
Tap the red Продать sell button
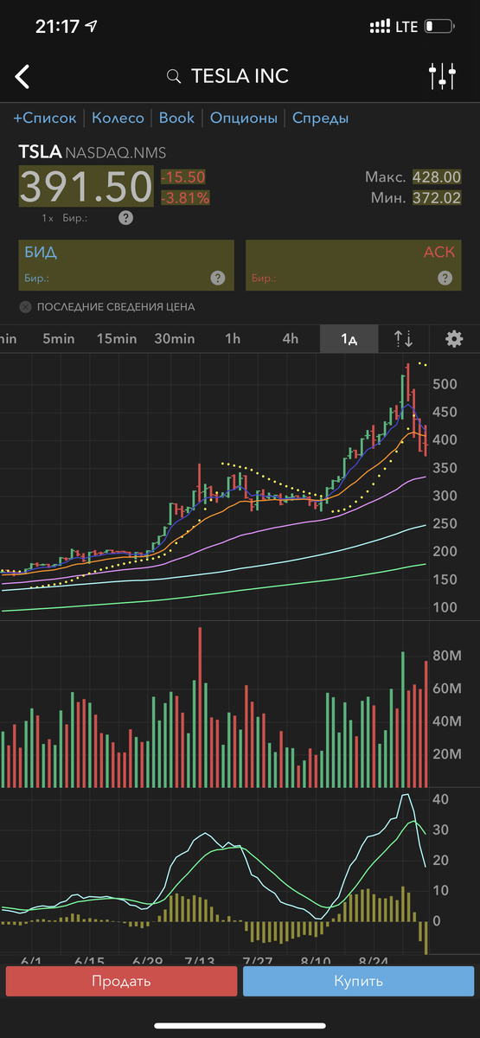(121, 981)
